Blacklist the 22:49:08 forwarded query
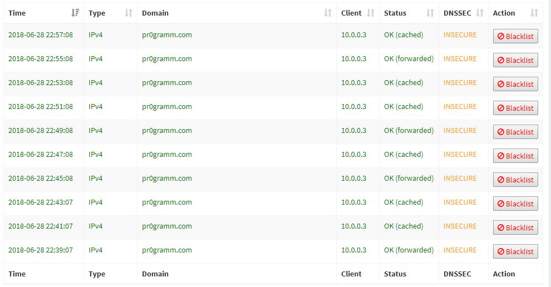The width and height of the screenshot is (551, 287). tap(515, 132)
